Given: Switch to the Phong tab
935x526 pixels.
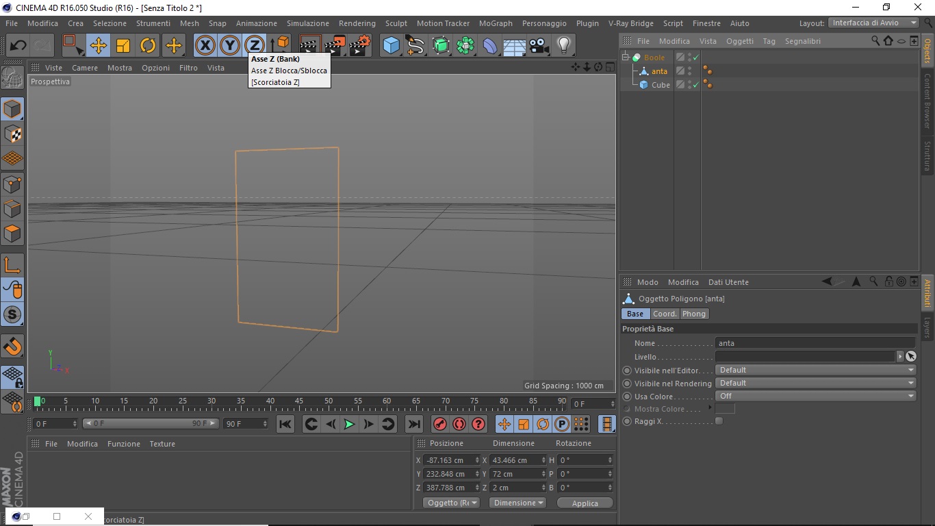Looking at the screenshot, I should coord(693,314).
